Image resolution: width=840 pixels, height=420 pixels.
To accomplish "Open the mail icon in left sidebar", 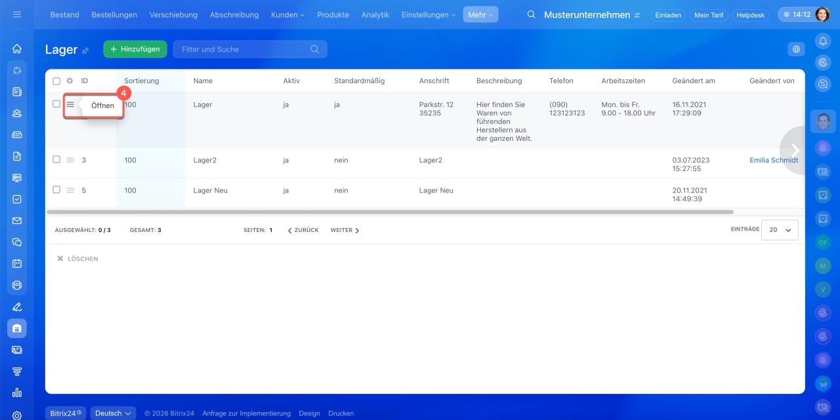I will [x=17, y=221].
